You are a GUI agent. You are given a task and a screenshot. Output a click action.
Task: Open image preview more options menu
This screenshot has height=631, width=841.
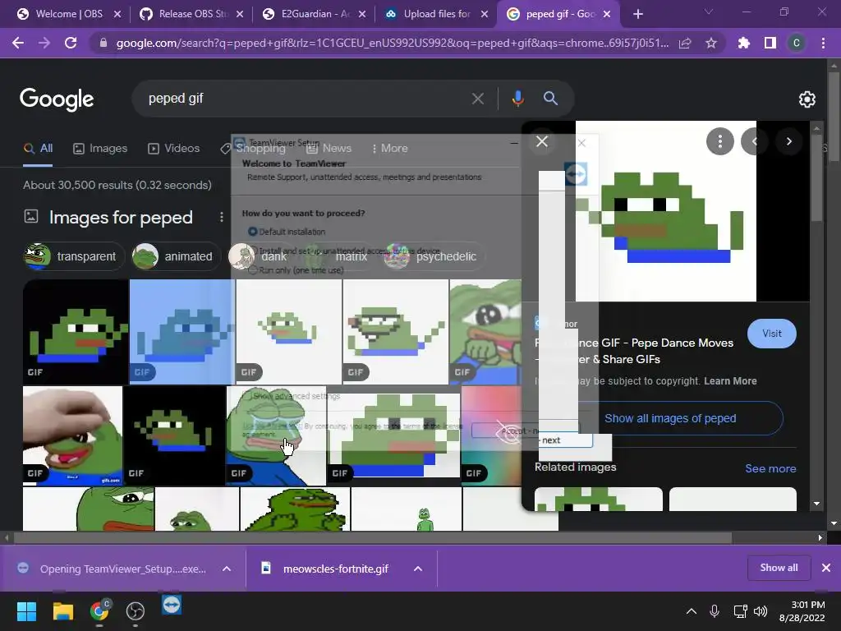719,141
